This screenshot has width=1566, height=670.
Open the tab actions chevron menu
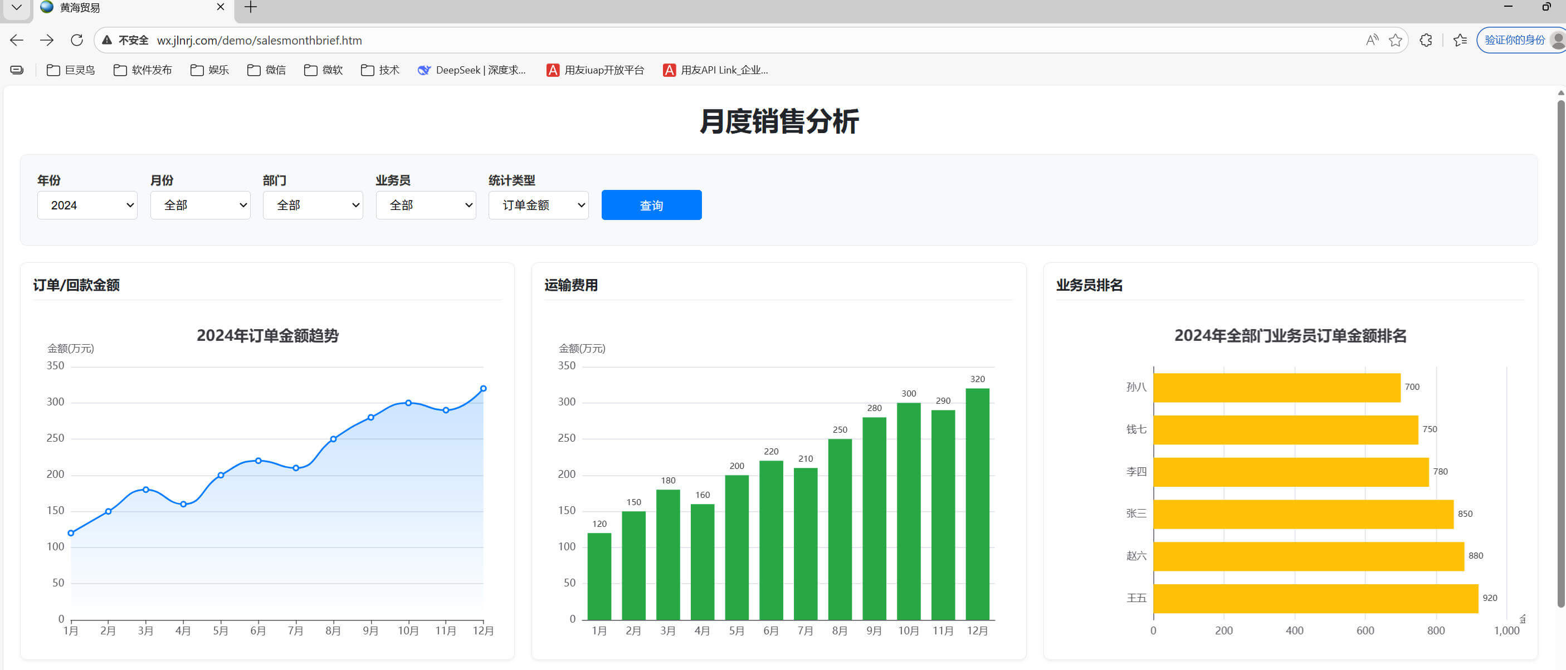16,7
